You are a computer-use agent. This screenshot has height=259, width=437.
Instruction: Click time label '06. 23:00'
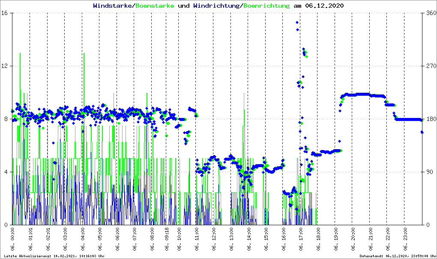point(405,239)
